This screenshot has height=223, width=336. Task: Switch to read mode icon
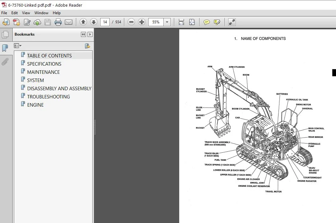(232, 22)
